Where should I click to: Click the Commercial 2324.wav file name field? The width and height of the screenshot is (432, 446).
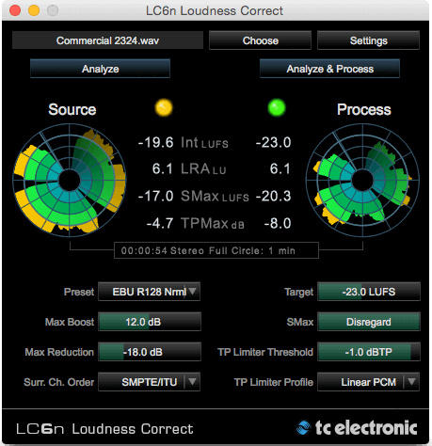(x=107, y=40)
